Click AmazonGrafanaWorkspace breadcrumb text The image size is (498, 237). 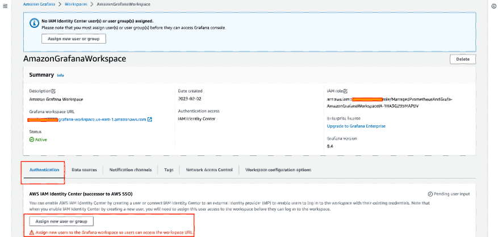pos(124,5)
